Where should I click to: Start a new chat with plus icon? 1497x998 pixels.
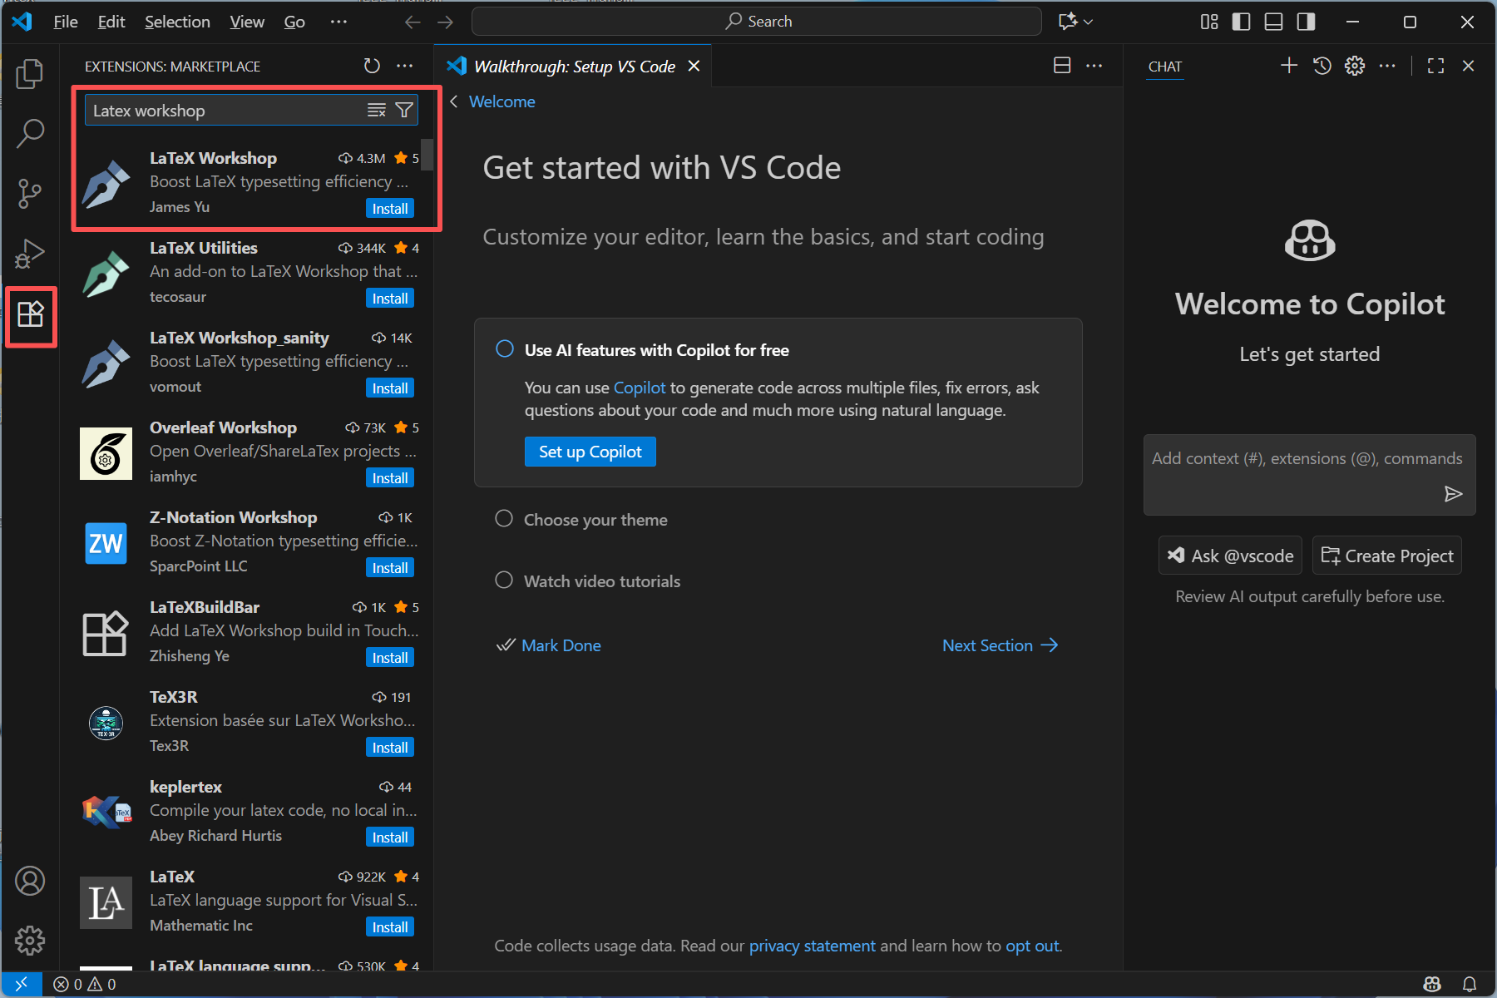pyautogui.click(x=1289, y=66)
